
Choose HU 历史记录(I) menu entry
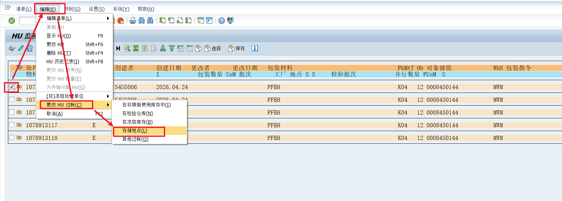[x=75, y=62]
